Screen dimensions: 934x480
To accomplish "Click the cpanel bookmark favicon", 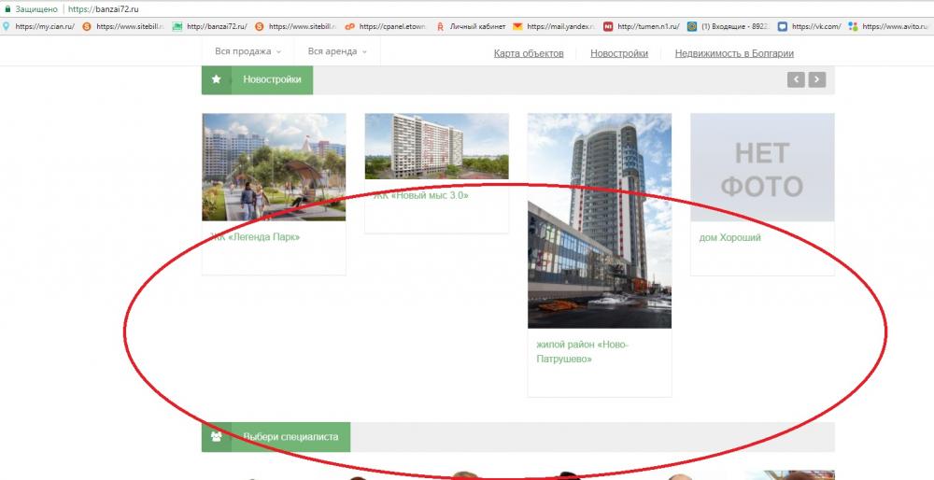I will point(350,26).
